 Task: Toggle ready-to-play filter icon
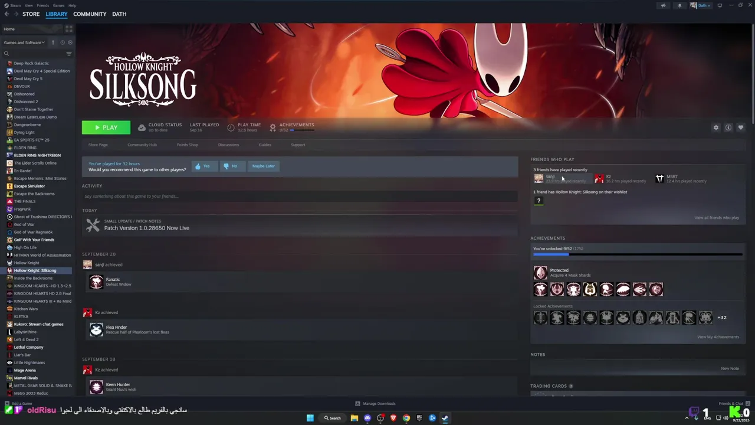(x=70, y=42)
